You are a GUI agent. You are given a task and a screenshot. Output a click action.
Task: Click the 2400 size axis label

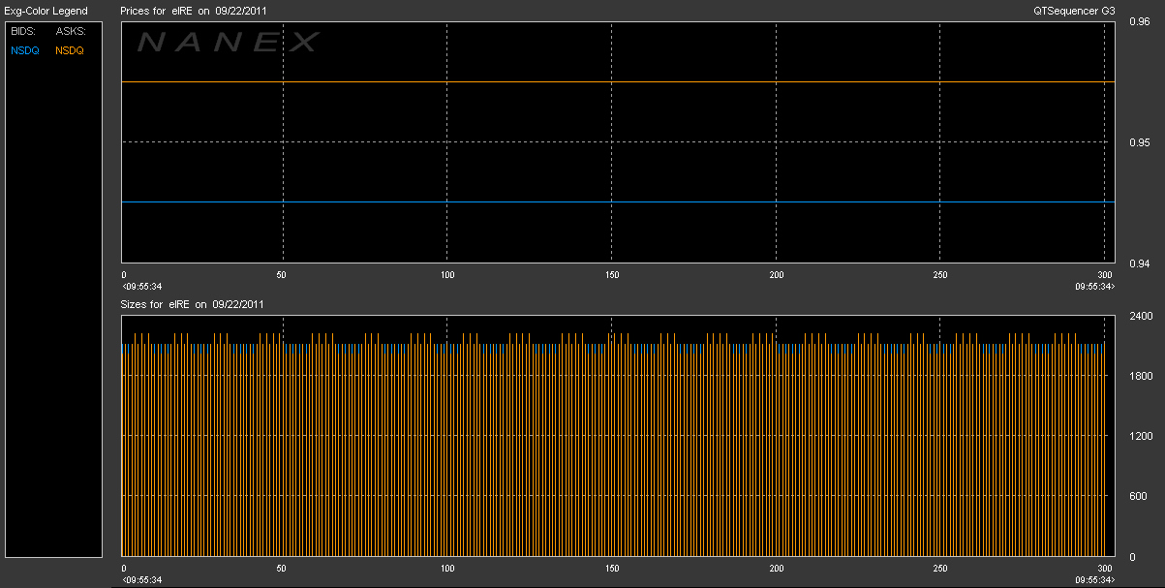click(1139, 316)
